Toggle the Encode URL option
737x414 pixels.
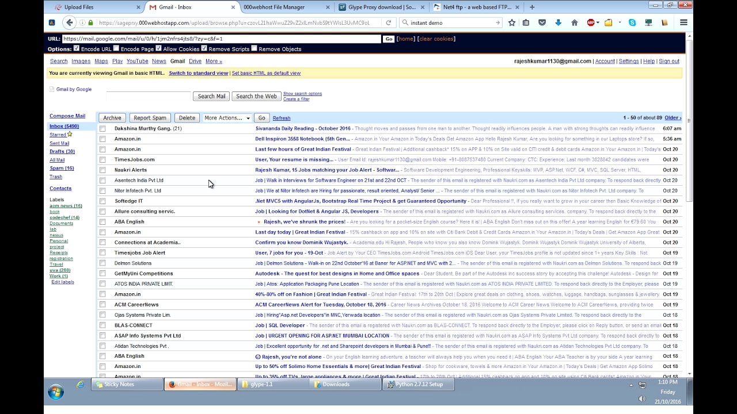77,48
